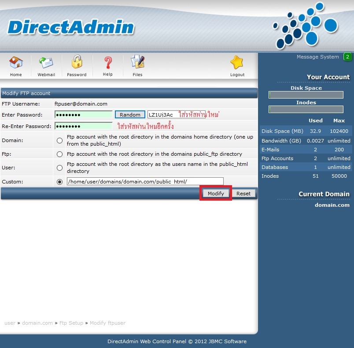Viewport: 354px width, 348px height.
Task: Click the 50000 inodes max value
Action: click(339, 176)
